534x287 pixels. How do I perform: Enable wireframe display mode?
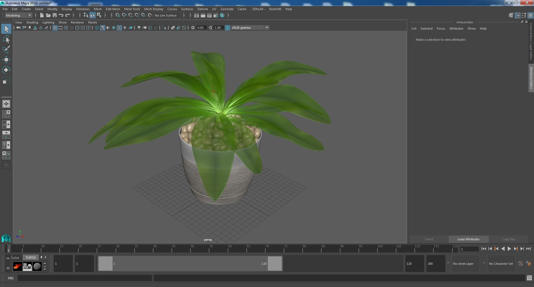point(97,28)
